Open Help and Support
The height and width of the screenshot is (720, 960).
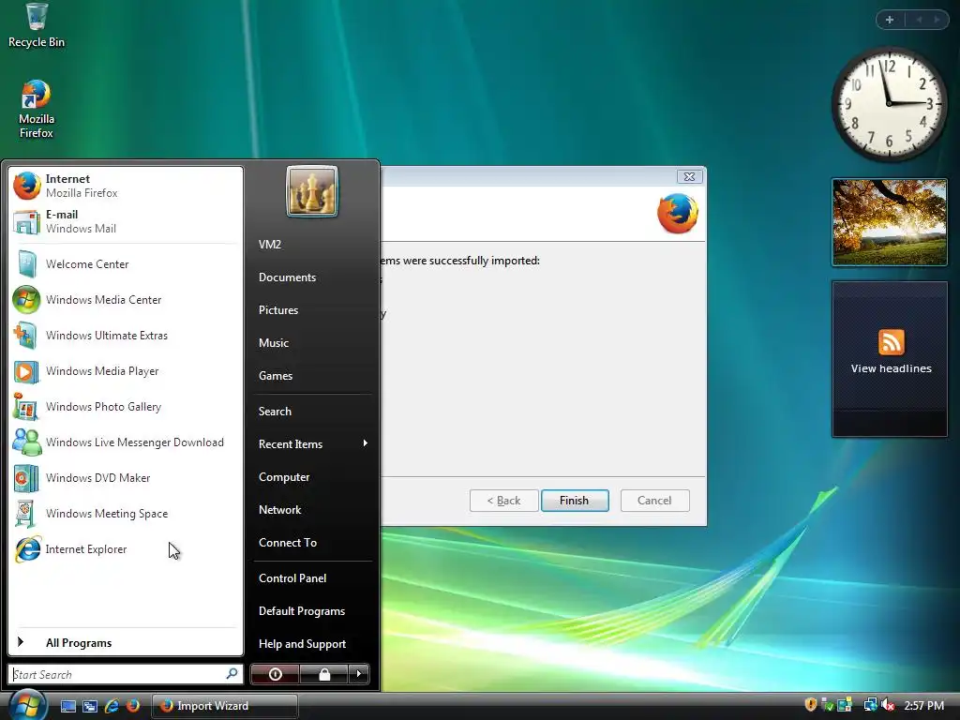point(312,644)
